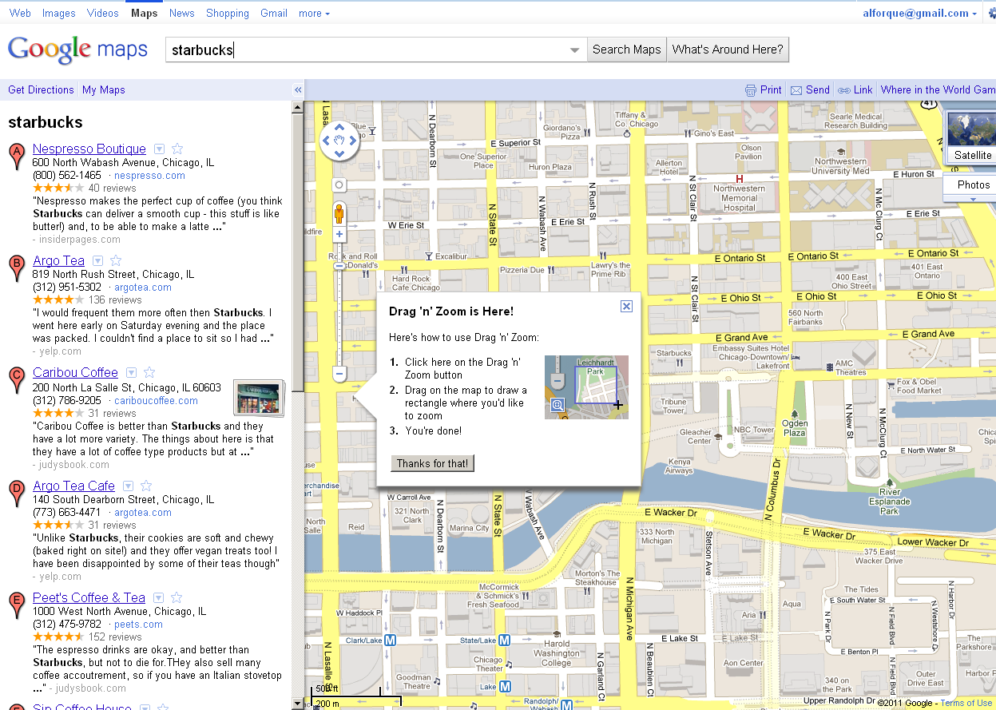Expand the search box suggestions arrow
996x710 pixels.
[575, 50]
